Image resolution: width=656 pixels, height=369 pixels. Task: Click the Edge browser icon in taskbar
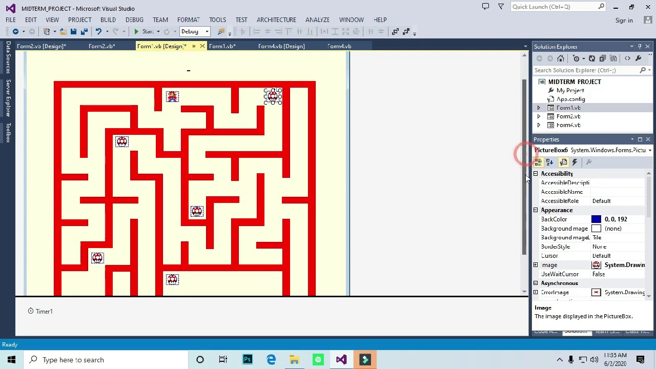coord(271,360)
